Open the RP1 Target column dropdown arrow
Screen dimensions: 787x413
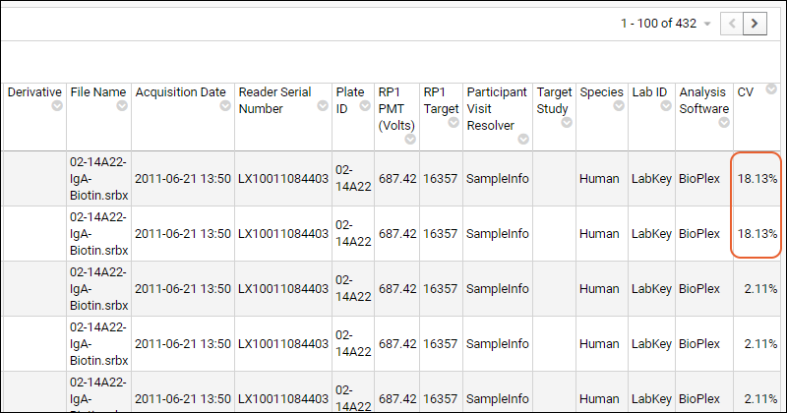[454, 123]
